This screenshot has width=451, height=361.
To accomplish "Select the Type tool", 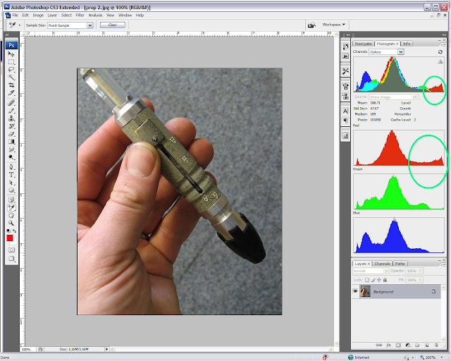I will (11, 175).
